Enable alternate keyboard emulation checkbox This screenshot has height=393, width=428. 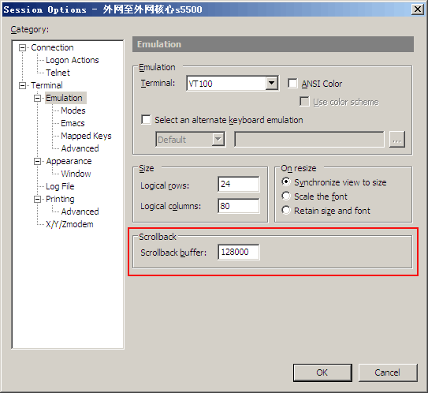click(146, 120)
